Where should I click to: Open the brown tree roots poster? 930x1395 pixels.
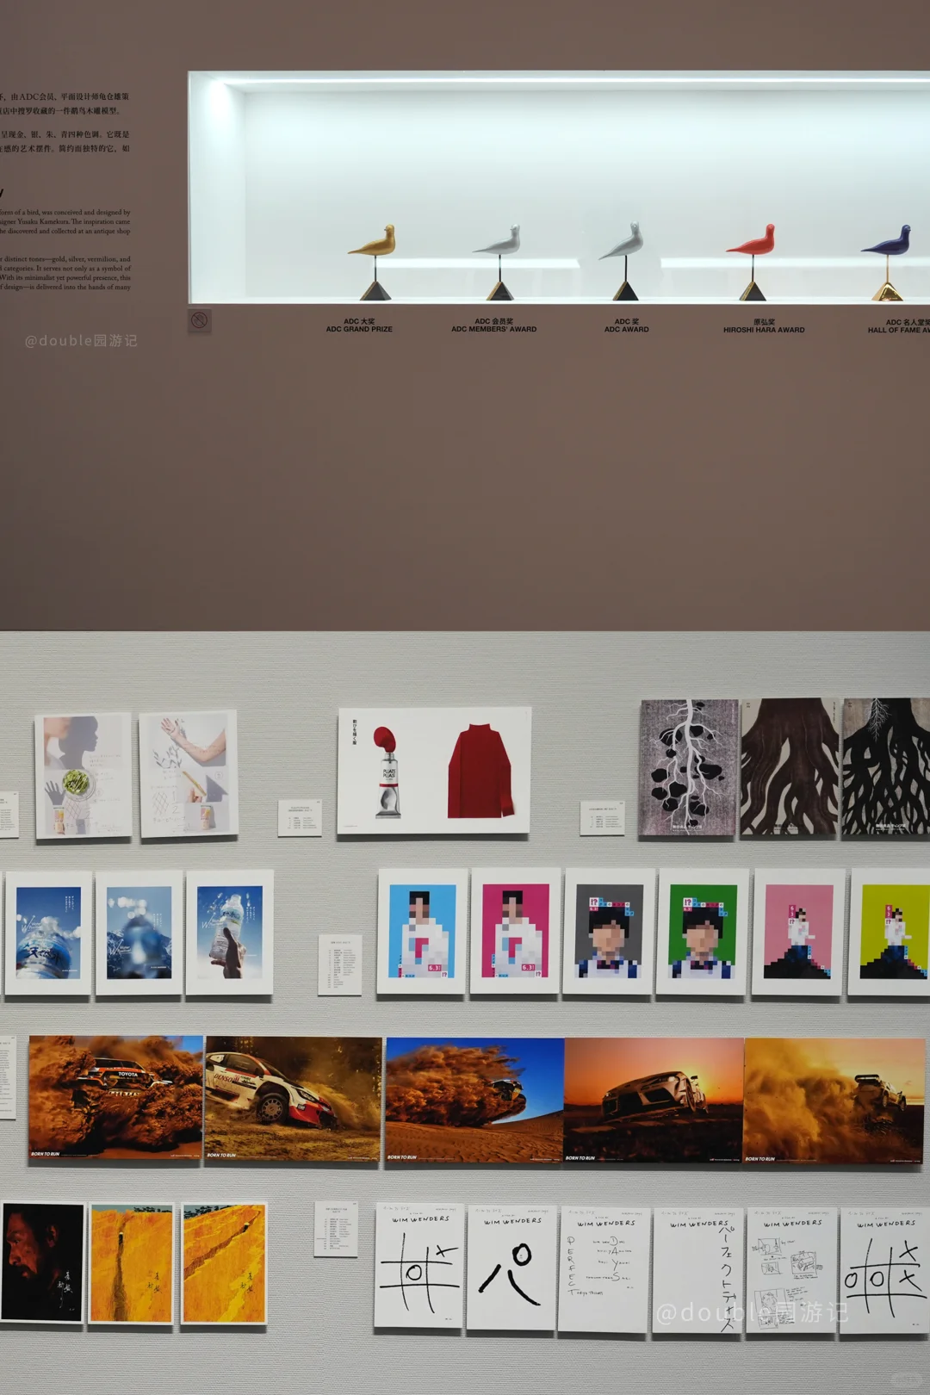[790, 767]
